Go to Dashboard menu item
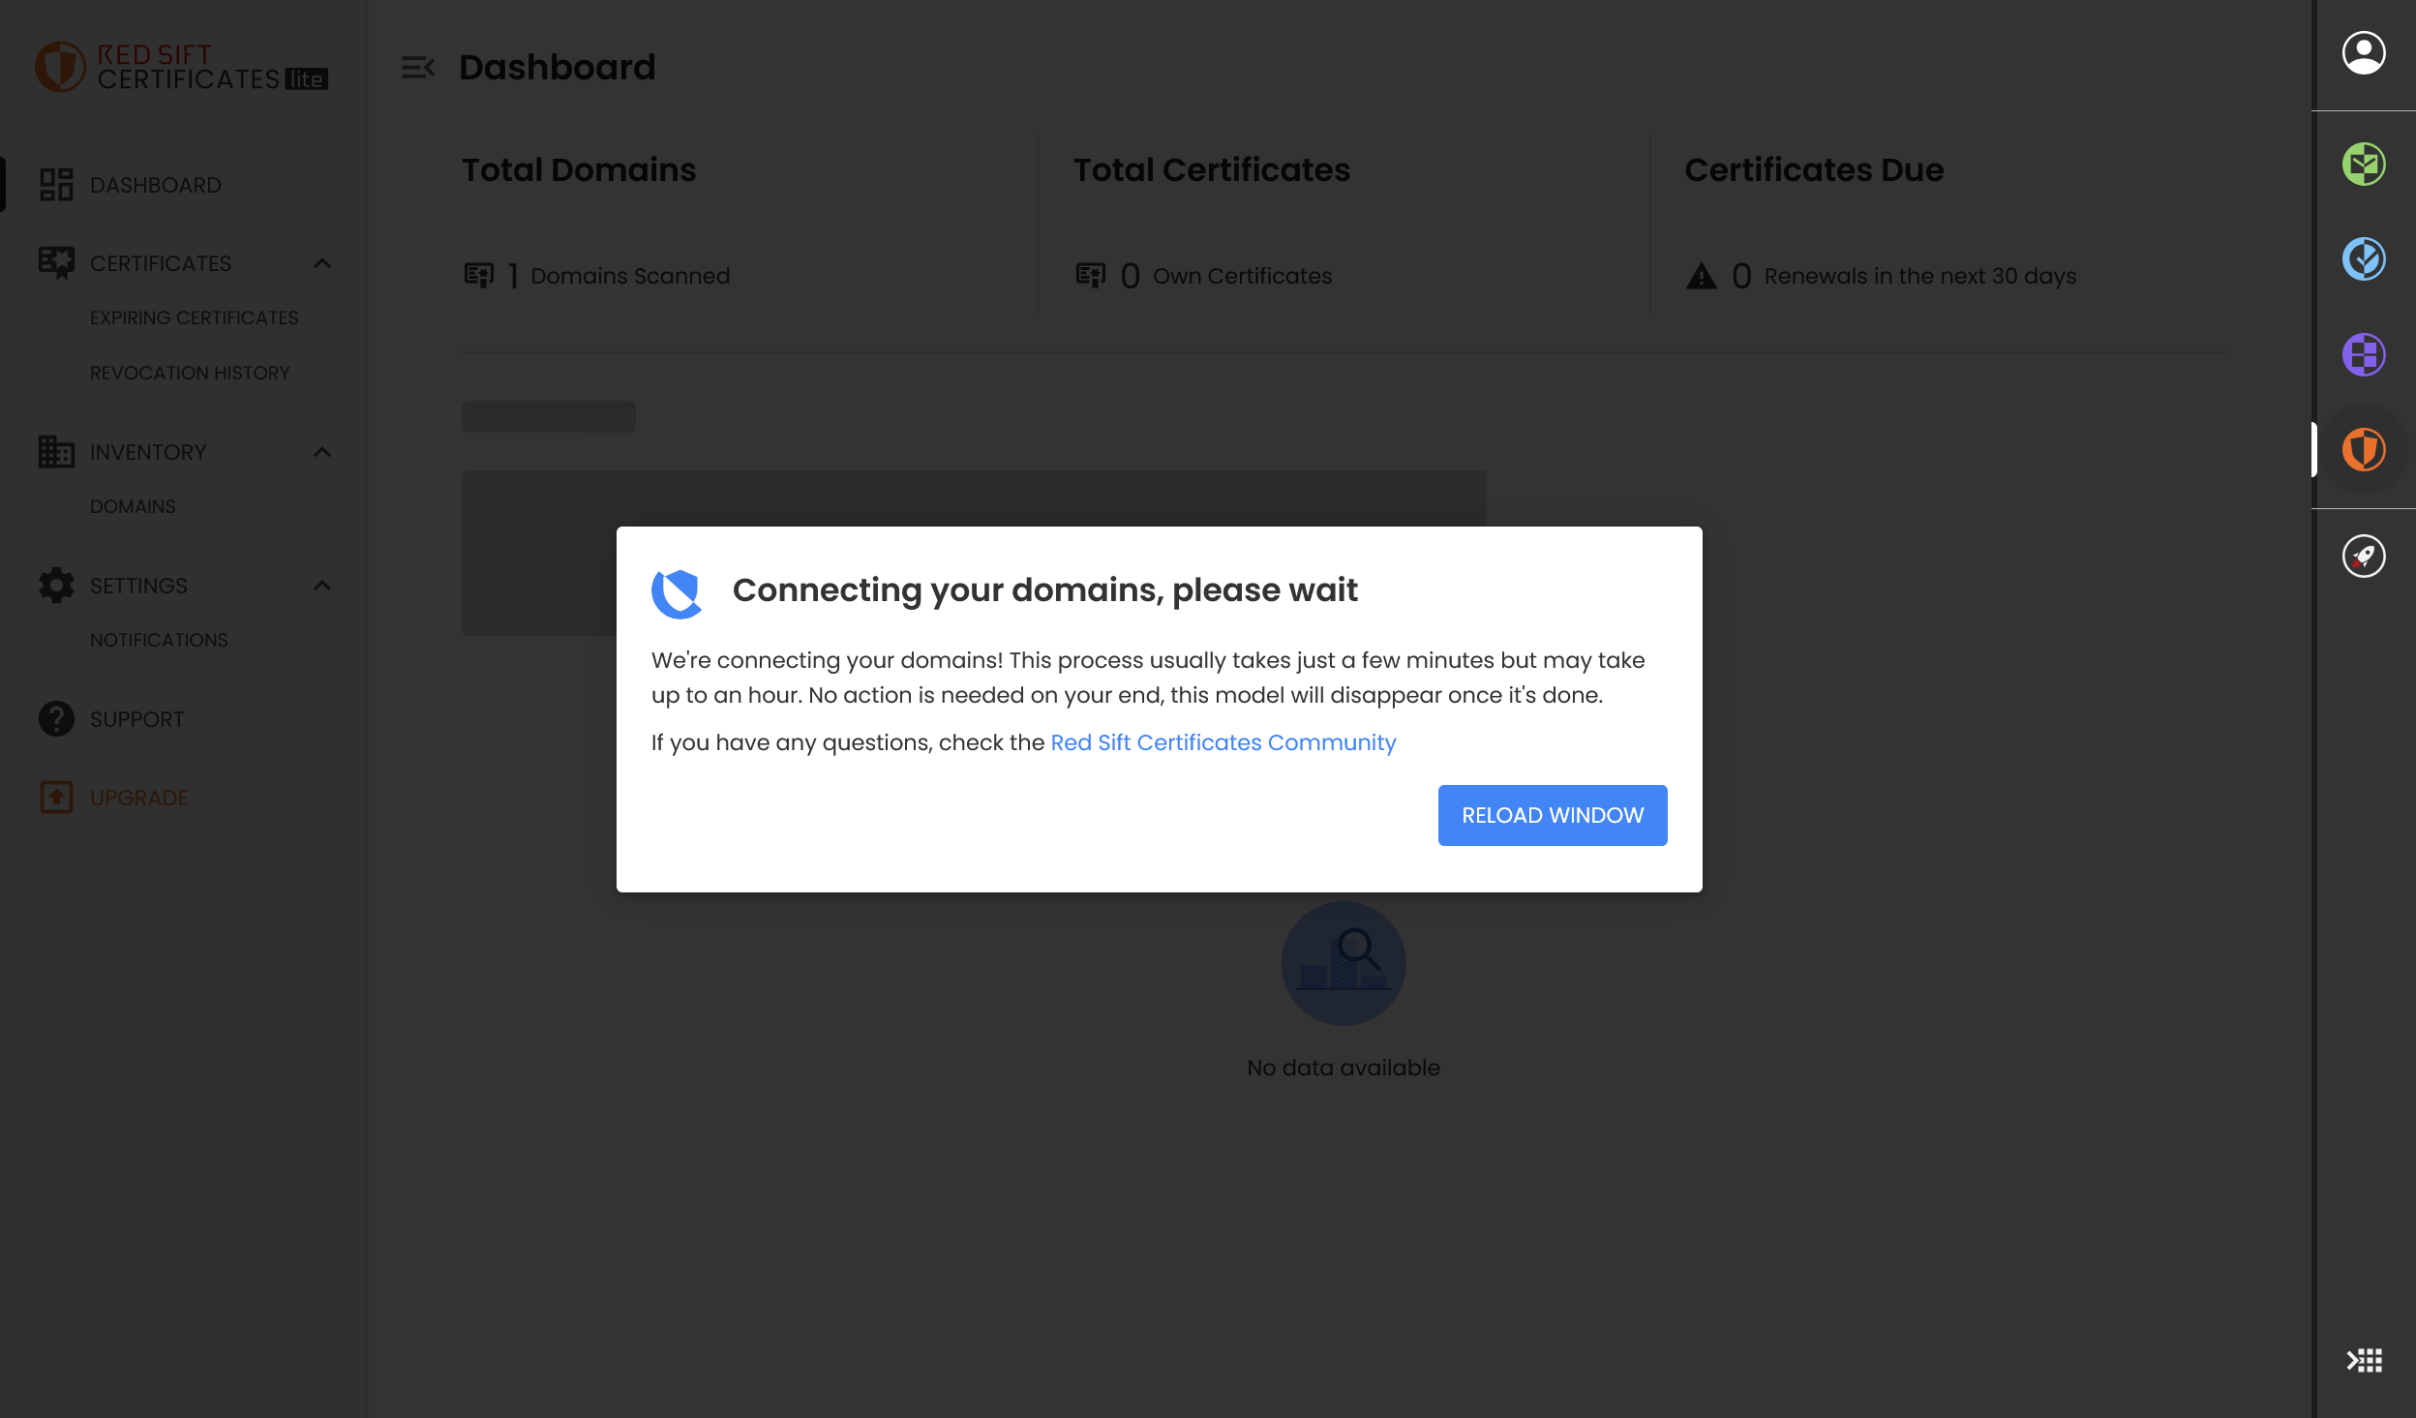2416x1418 pixels. (155, 185)
